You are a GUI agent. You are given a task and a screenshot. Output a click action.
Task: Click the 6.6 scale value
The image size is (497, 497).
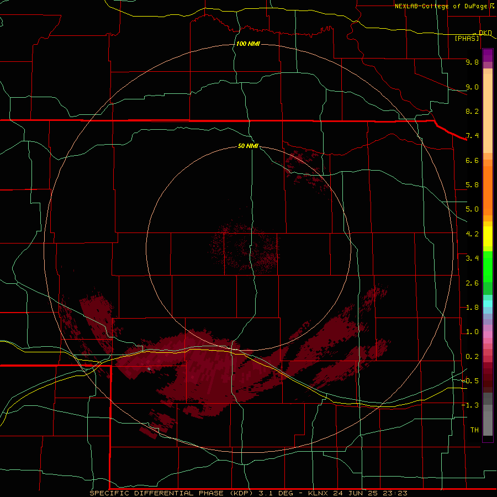pyautogui.click(x=472, y=160)
